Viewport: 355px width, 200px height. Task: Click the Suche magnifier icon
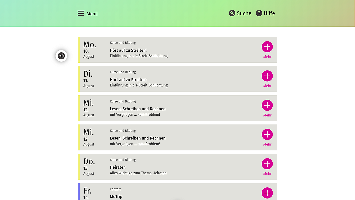232,13
